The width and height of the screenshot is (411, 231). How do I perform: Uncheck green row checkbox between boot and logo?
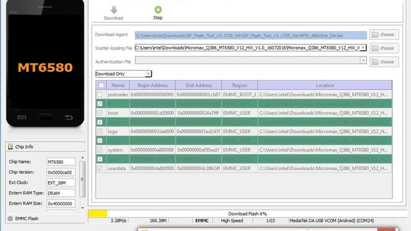coord(100,122)
